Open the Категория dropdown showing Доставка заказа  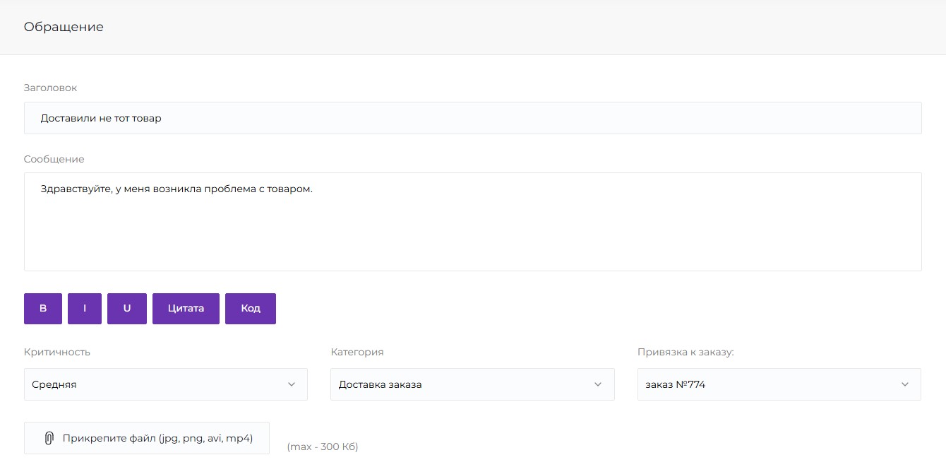[x=462, y=384]
